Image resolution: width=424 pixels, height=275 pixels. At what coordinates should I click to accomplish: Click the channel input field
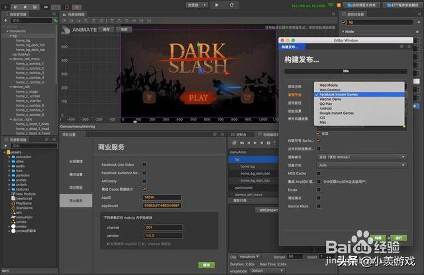tap(164, 227)
